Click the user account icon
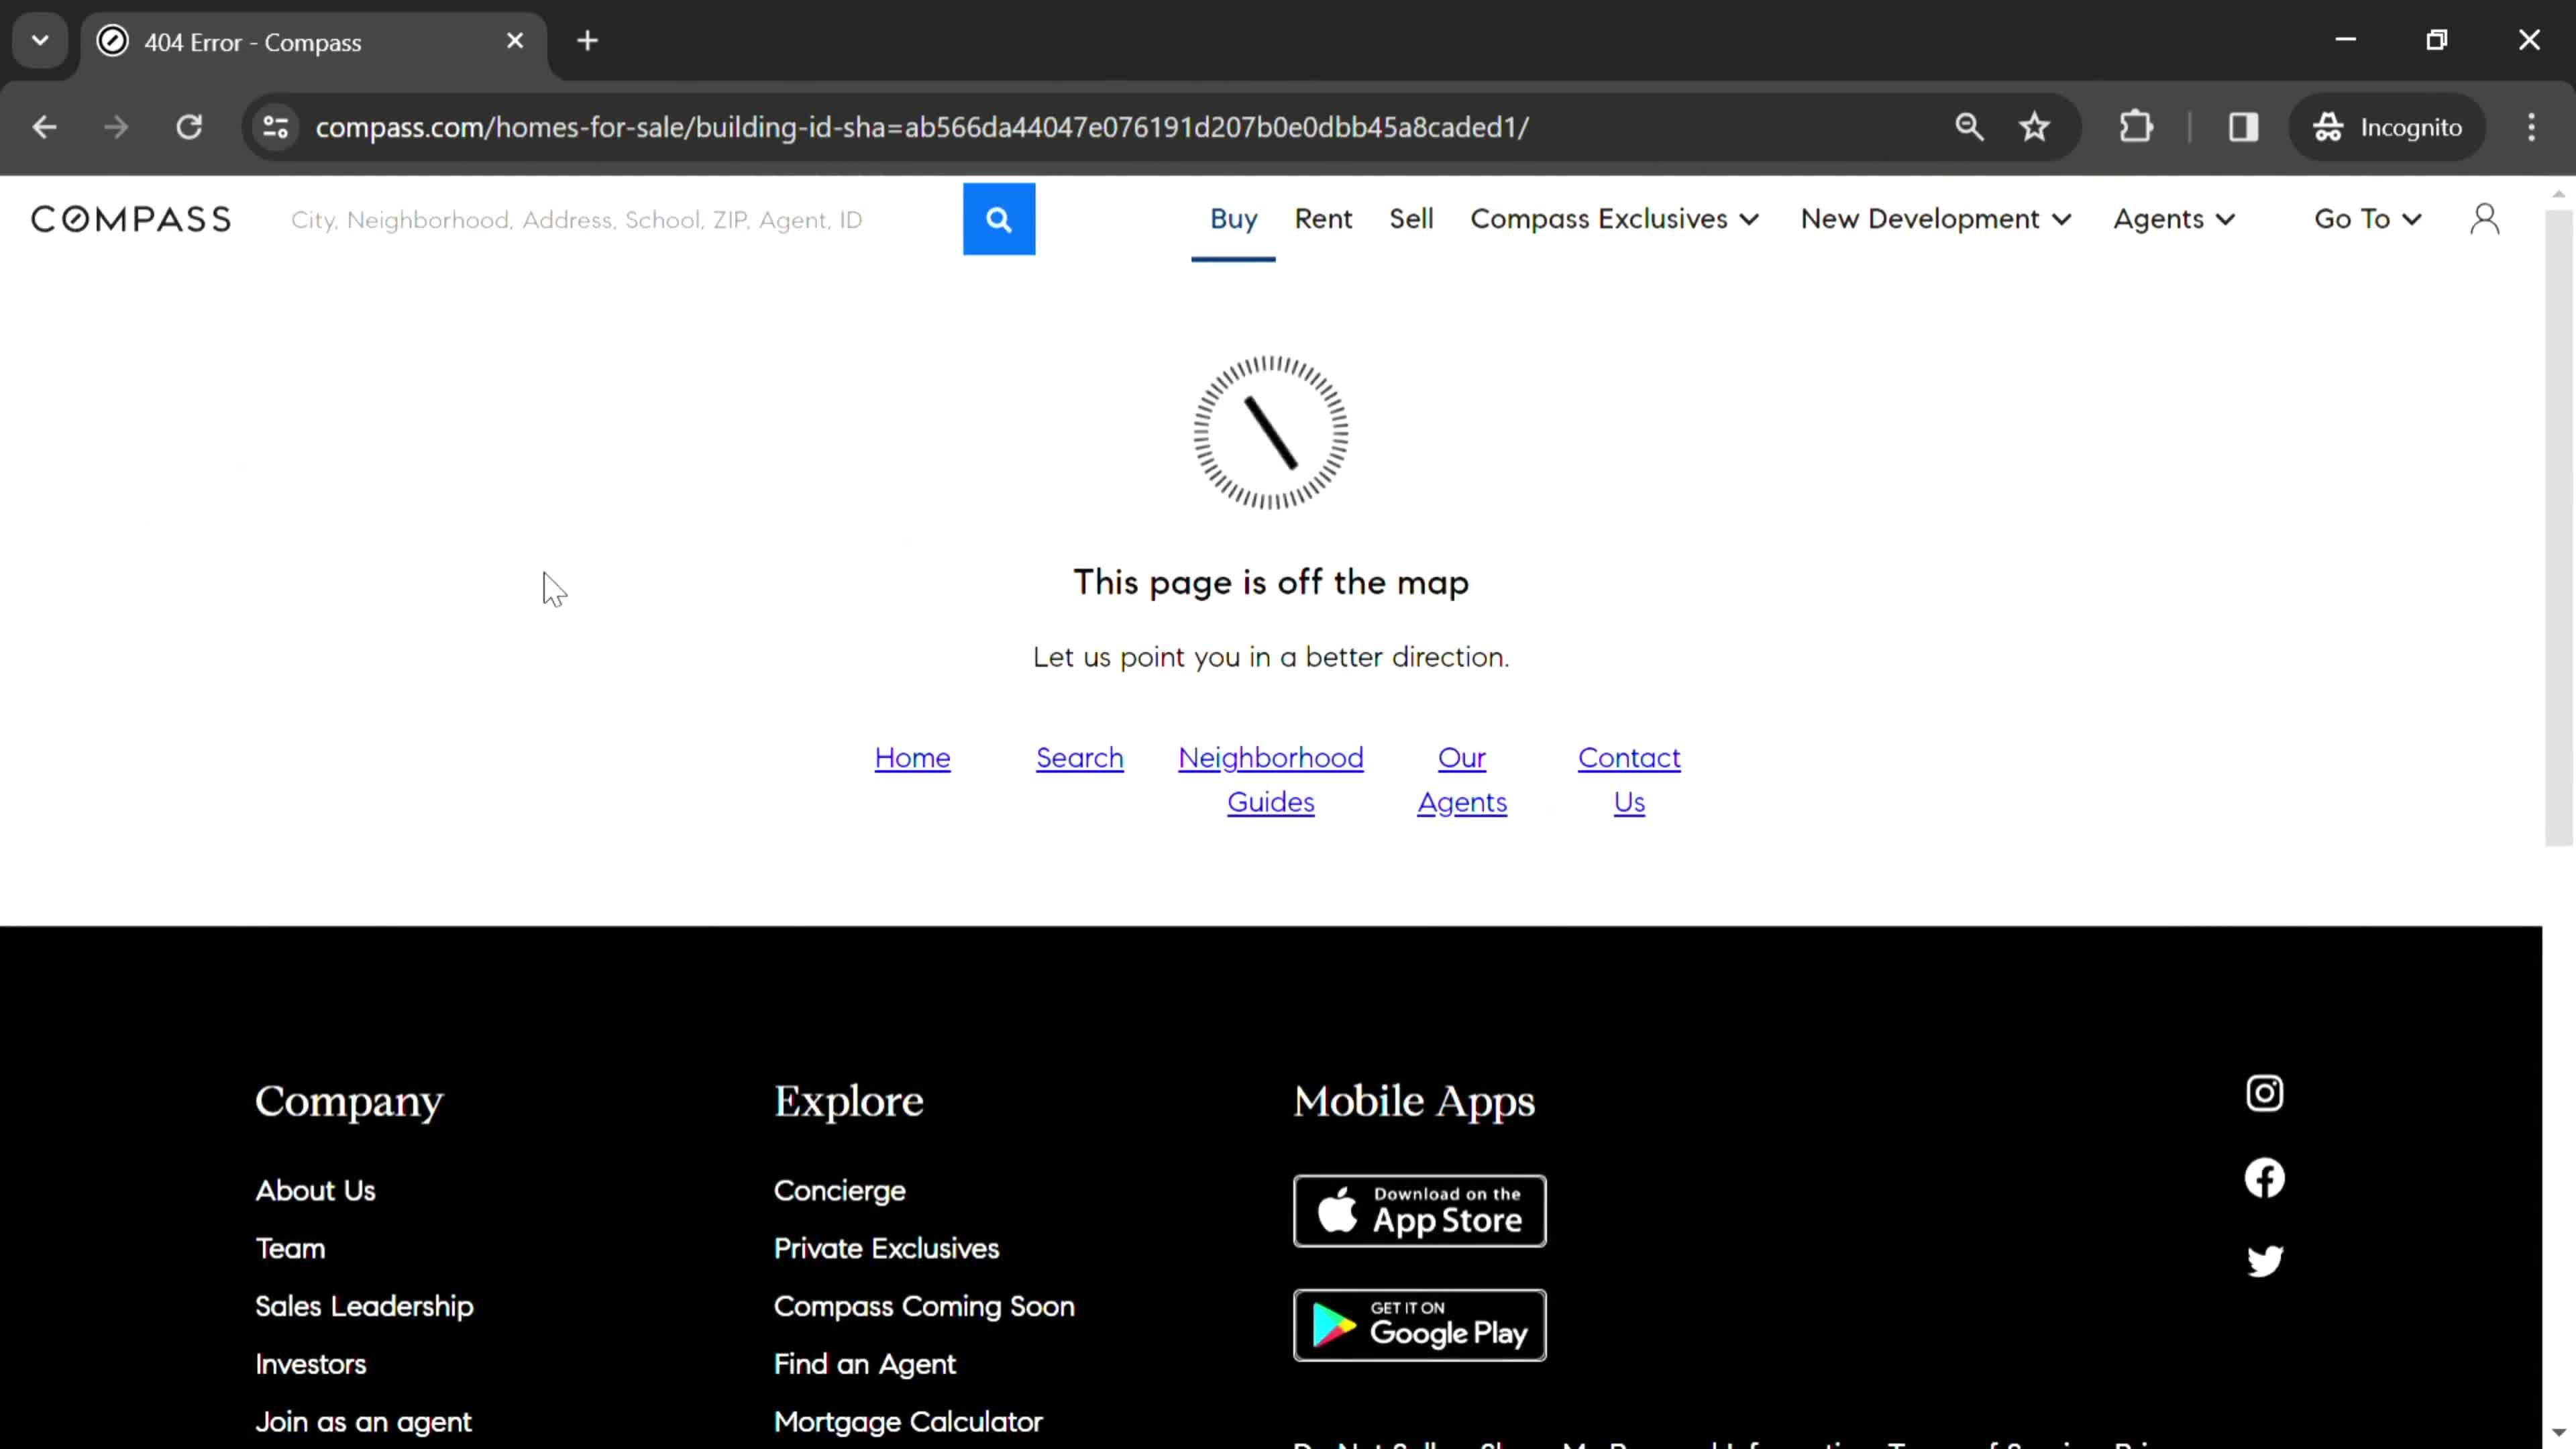This screenshot has width=2576, height=1449. (2485, 217)
